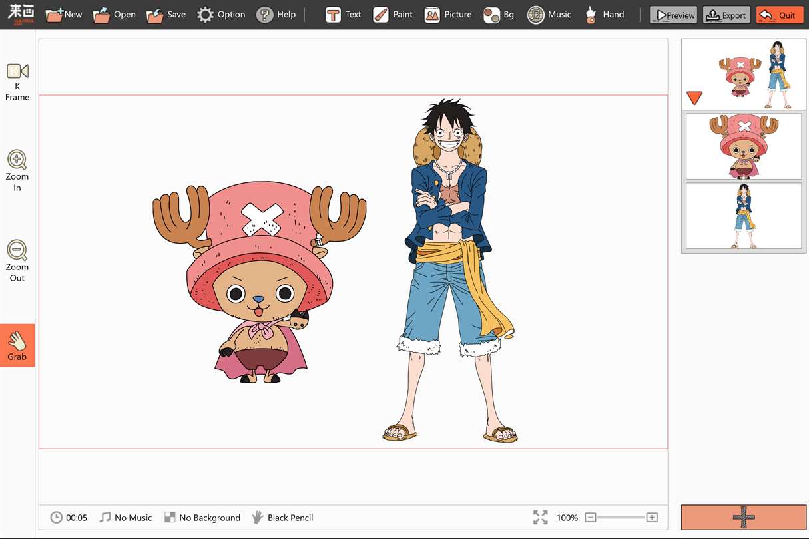Viewport: 809px width, 539px height.
Task: Select the Luffy-only thumbnail
Action: pos(744,216)
